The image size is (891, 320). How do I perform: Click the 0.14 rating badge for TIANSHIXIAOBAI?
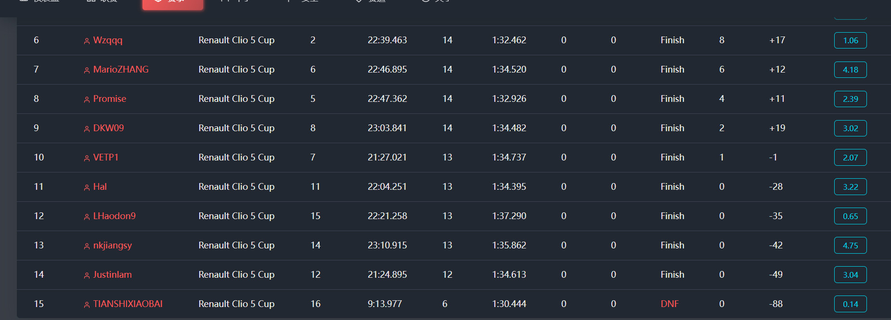coord(850,304)
